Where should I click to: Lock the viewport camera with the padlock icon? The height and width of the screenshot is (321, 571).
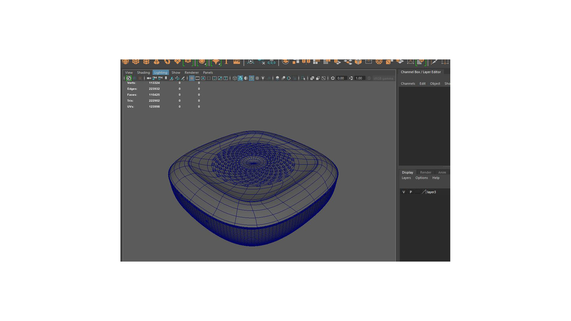coord(154,78)
